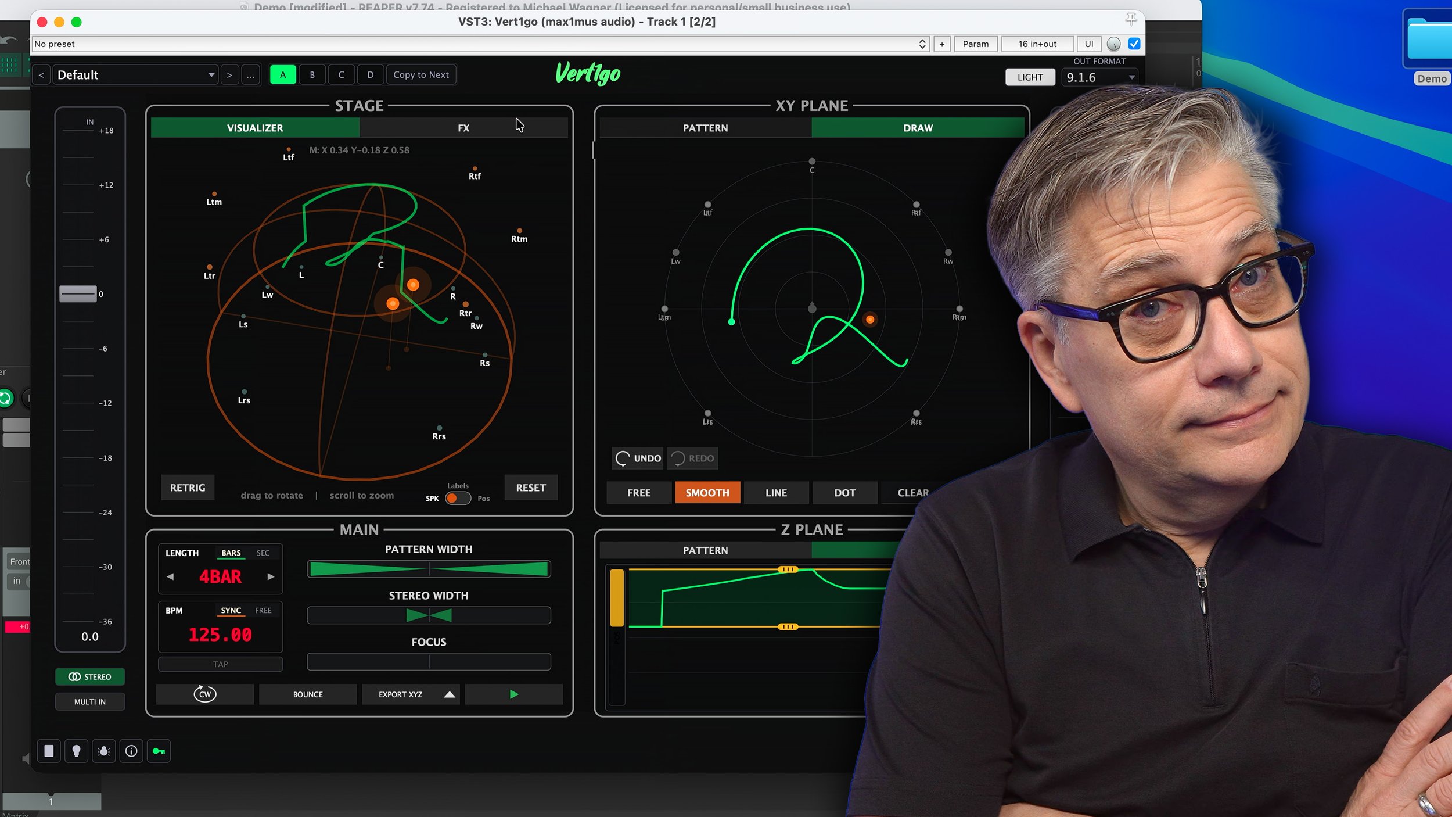Click upper orange source sphere in Stage visualizer
The height and width of the screenshot is (817, 1452).
tap(413, 285)
